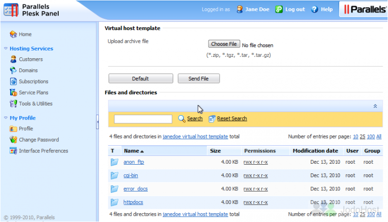Click the anon_ftp folder icon
388x222 pixels.
coord(114,162)
